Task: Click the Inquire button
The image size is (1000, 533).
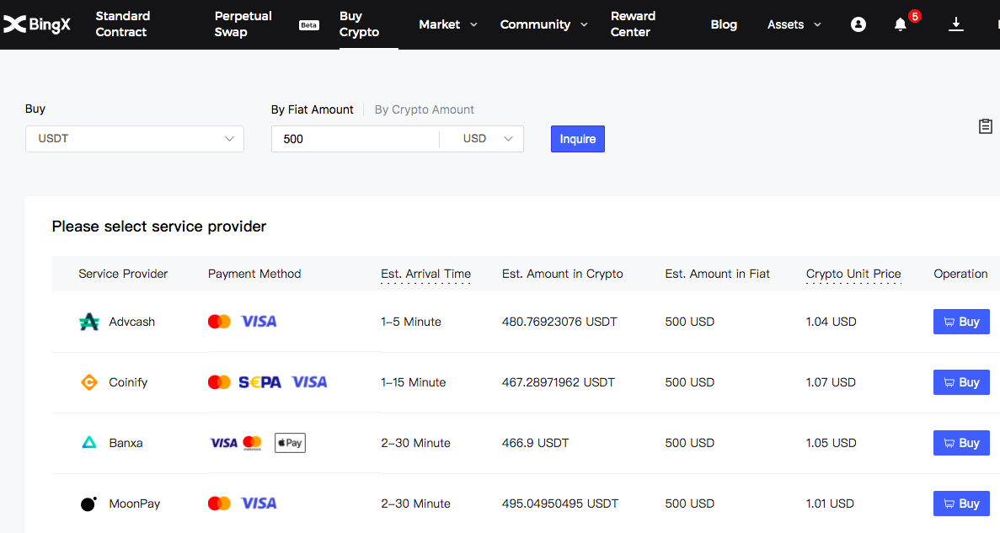Action: click(578, 139)
